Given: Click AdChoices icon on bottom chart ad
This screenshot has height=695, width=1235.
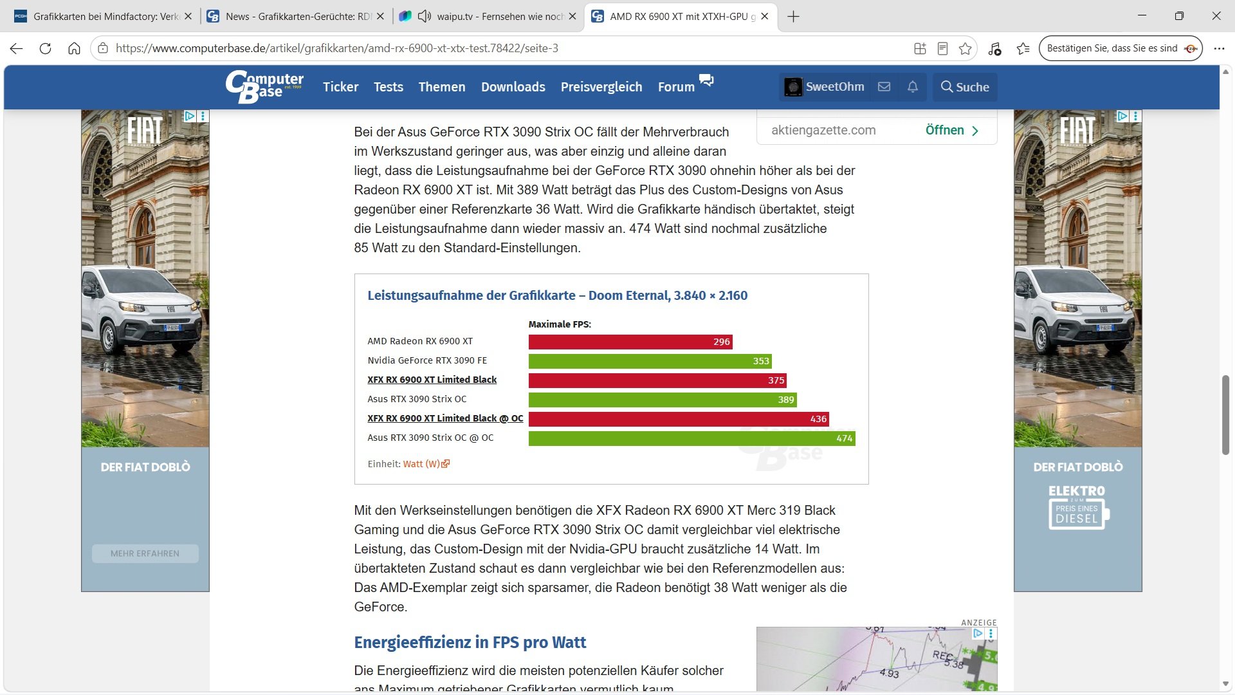Looking at the screenshot, I should [x=978, y=633].
